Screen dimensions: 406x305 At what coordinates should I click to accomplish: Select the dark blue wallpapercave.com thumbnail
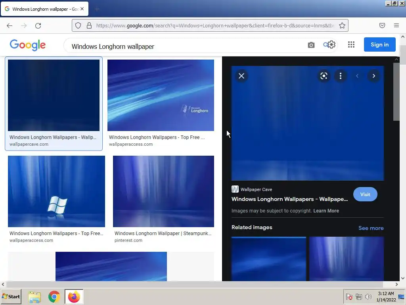[x=54, y=95]
